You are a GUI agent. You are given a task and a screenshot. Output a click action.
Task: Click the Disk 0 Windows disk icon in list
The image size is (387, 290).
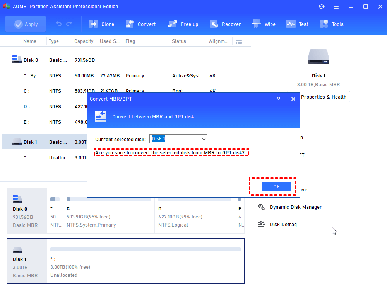click(17, 59)
